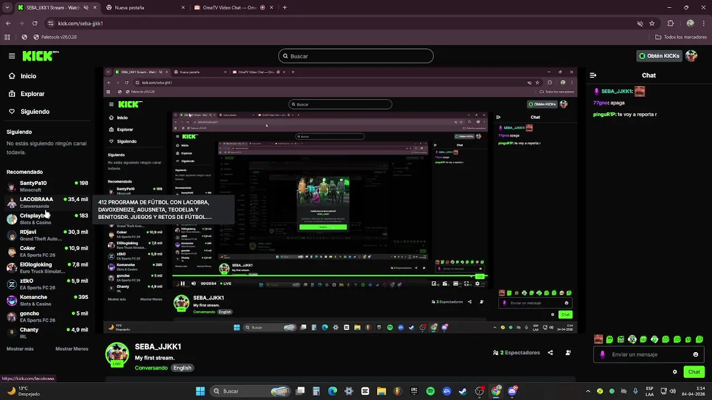View site information icon in address bar
712x400 pixels.
point(51,23)
